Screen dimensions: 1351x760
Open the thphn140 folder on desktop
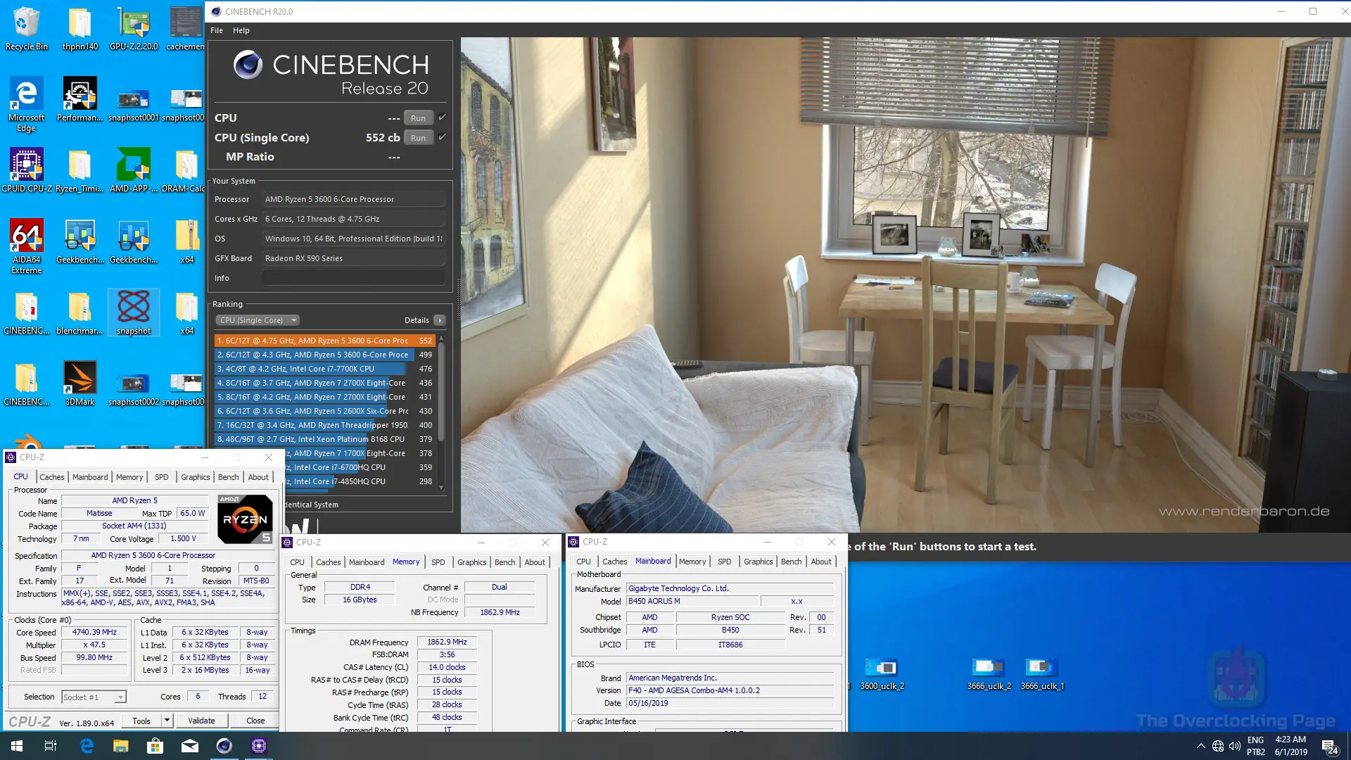tap(80, 28)
